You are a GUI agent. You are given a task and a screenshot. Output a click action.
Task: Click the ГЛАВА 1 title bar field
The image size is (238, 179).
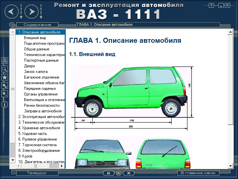point(148,25)
